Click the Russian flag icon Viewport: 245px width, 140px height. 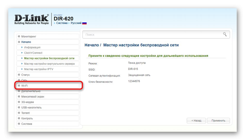(84, 23)
